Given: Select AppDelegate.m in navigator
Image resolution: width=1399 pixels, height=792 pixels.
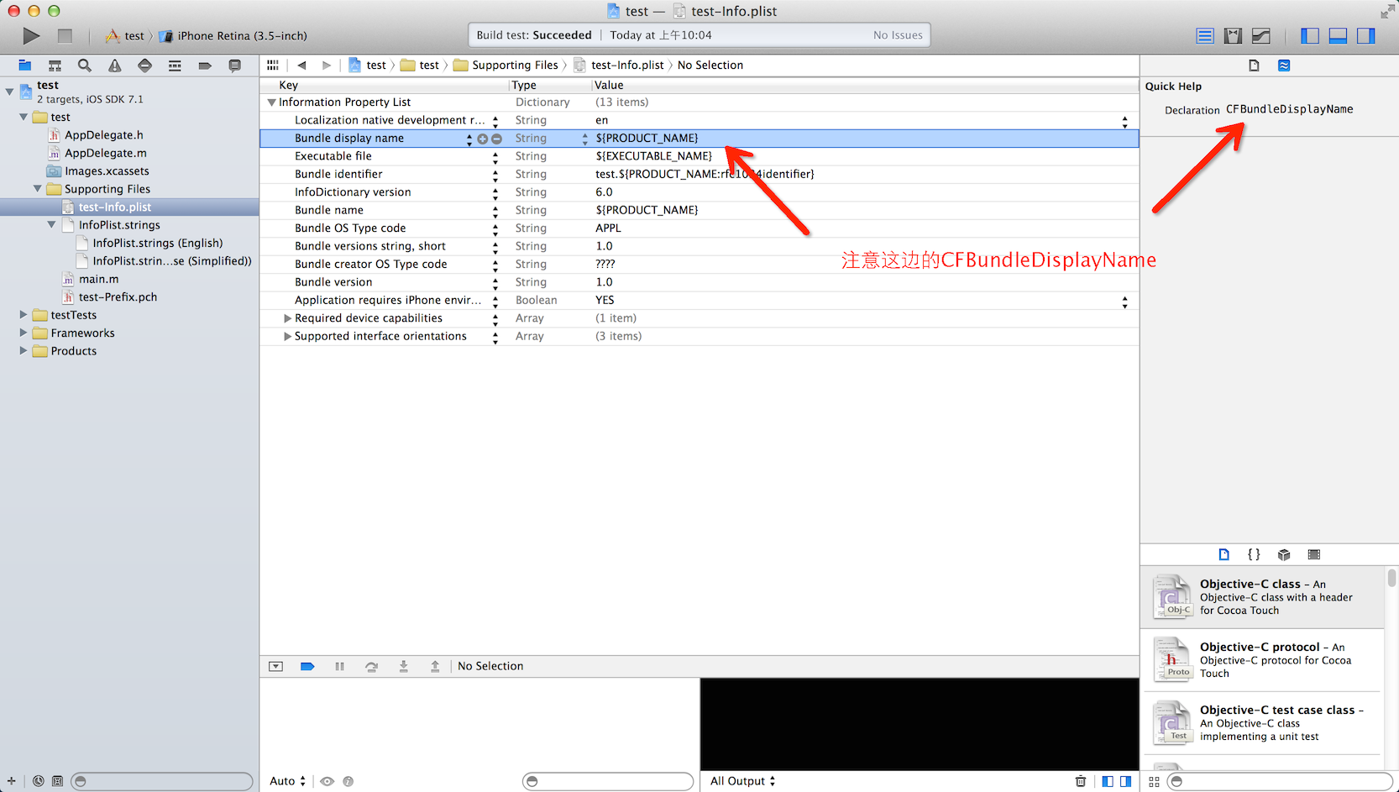Looking at the screenshot, I should (106, 153).
